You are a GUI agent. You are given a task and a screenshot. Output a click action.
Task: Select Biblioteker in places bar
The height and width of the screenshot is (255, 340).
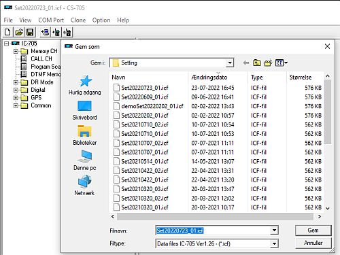pos(85,135)
